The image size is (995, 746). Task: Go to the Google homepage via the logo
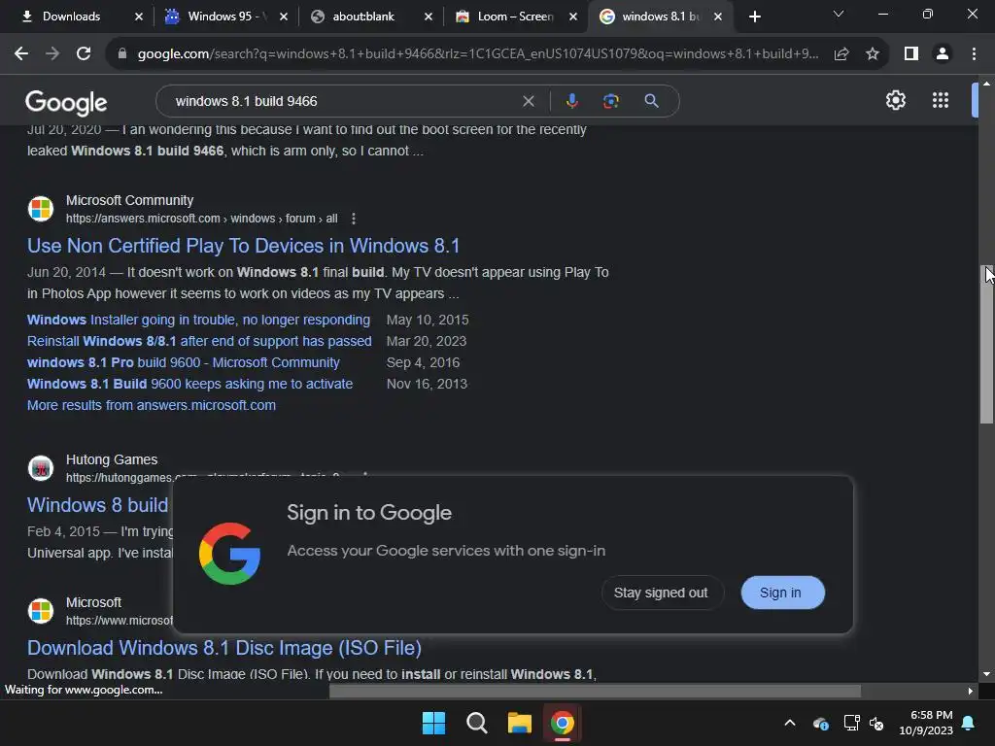pos(66,103)
